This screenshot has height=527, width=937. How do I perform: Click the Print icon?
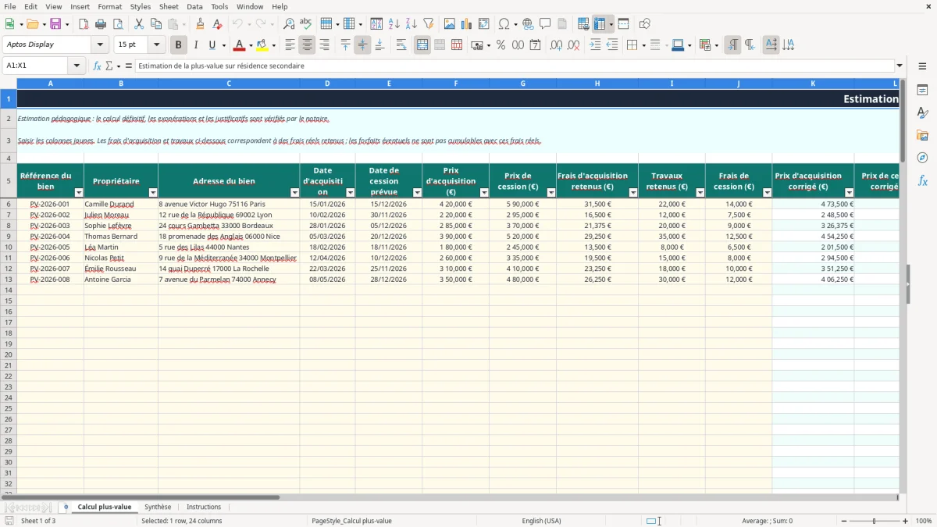(101, 24)
